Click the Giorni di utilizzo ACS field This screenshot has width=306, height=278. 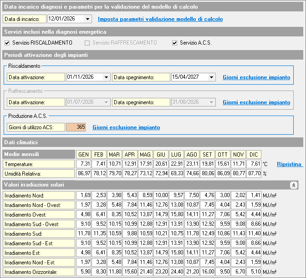(x=76, y=127)
